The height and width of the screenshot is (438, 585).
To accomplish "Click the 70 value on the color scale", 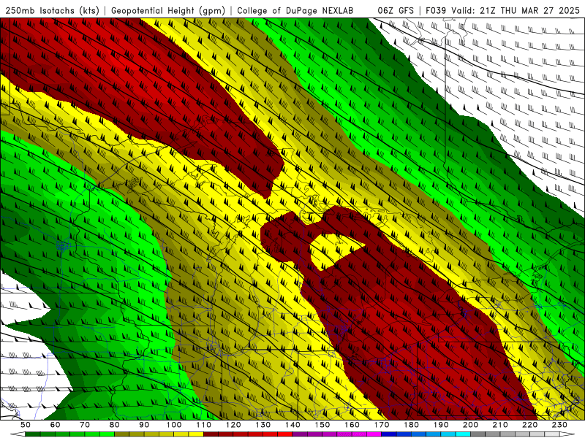I will [85, 425].
